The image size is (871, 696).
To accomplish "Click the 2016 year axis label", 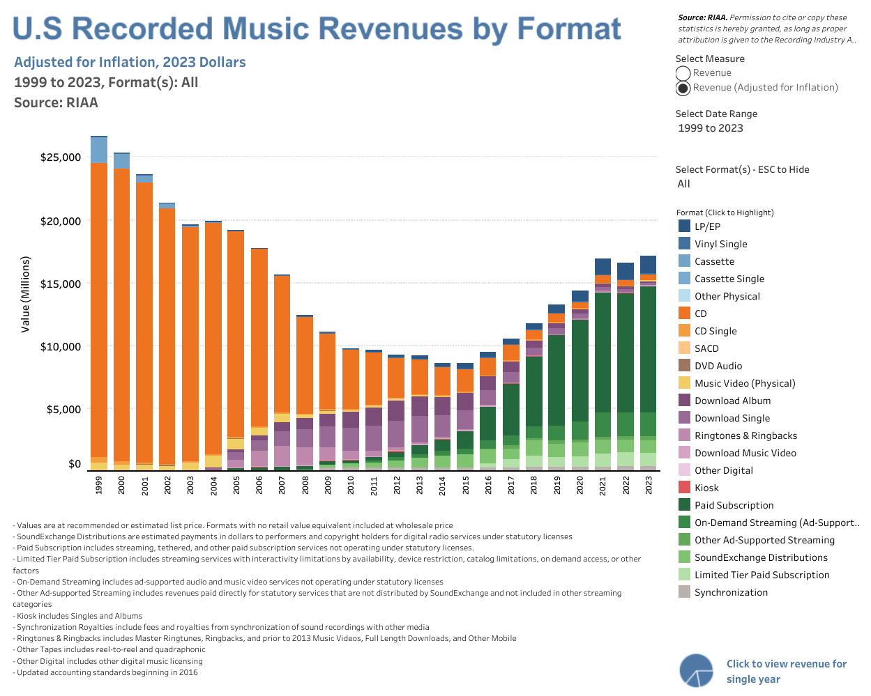I will click(488, 486).
